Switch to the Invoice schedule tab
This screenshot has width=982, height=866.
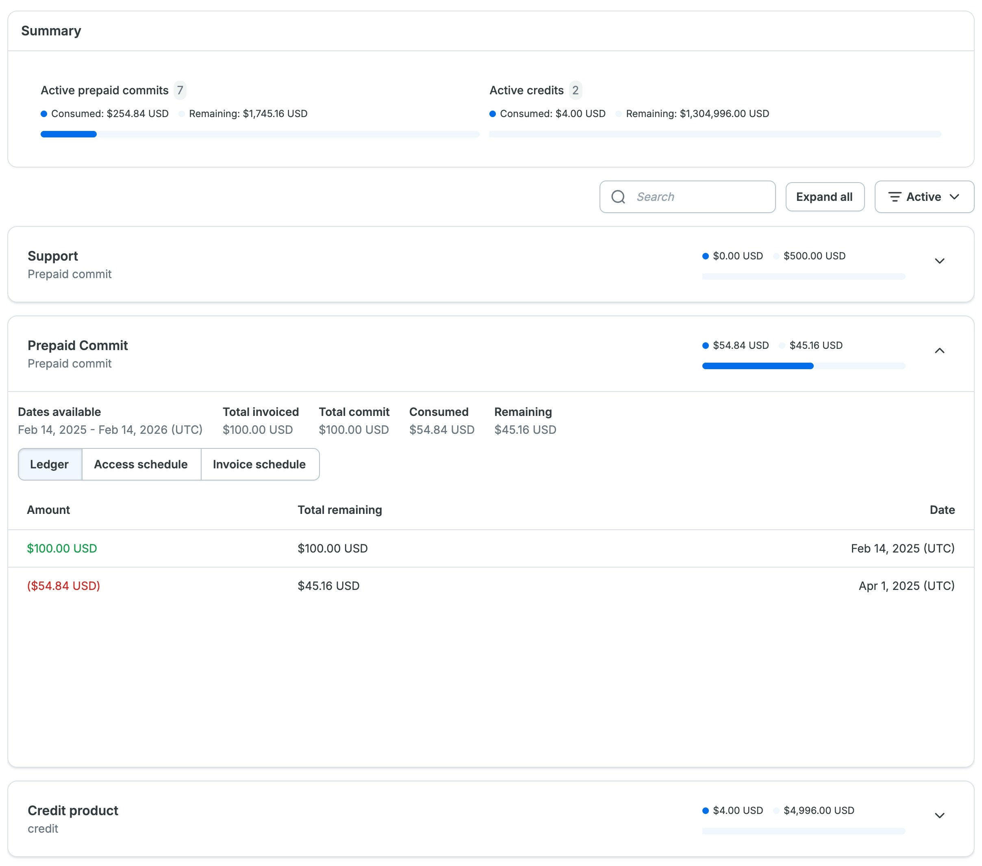259,464
